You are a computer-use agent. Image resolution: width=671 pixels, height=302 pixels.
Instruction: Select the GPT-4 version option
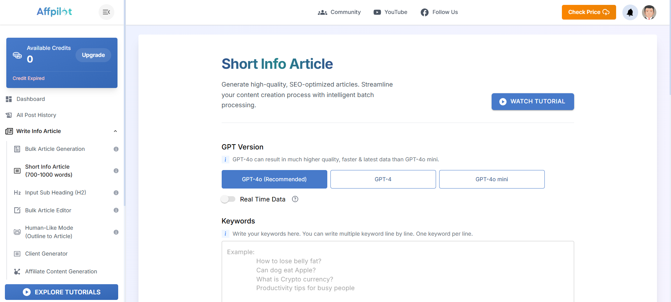click(x=383, y=179)
